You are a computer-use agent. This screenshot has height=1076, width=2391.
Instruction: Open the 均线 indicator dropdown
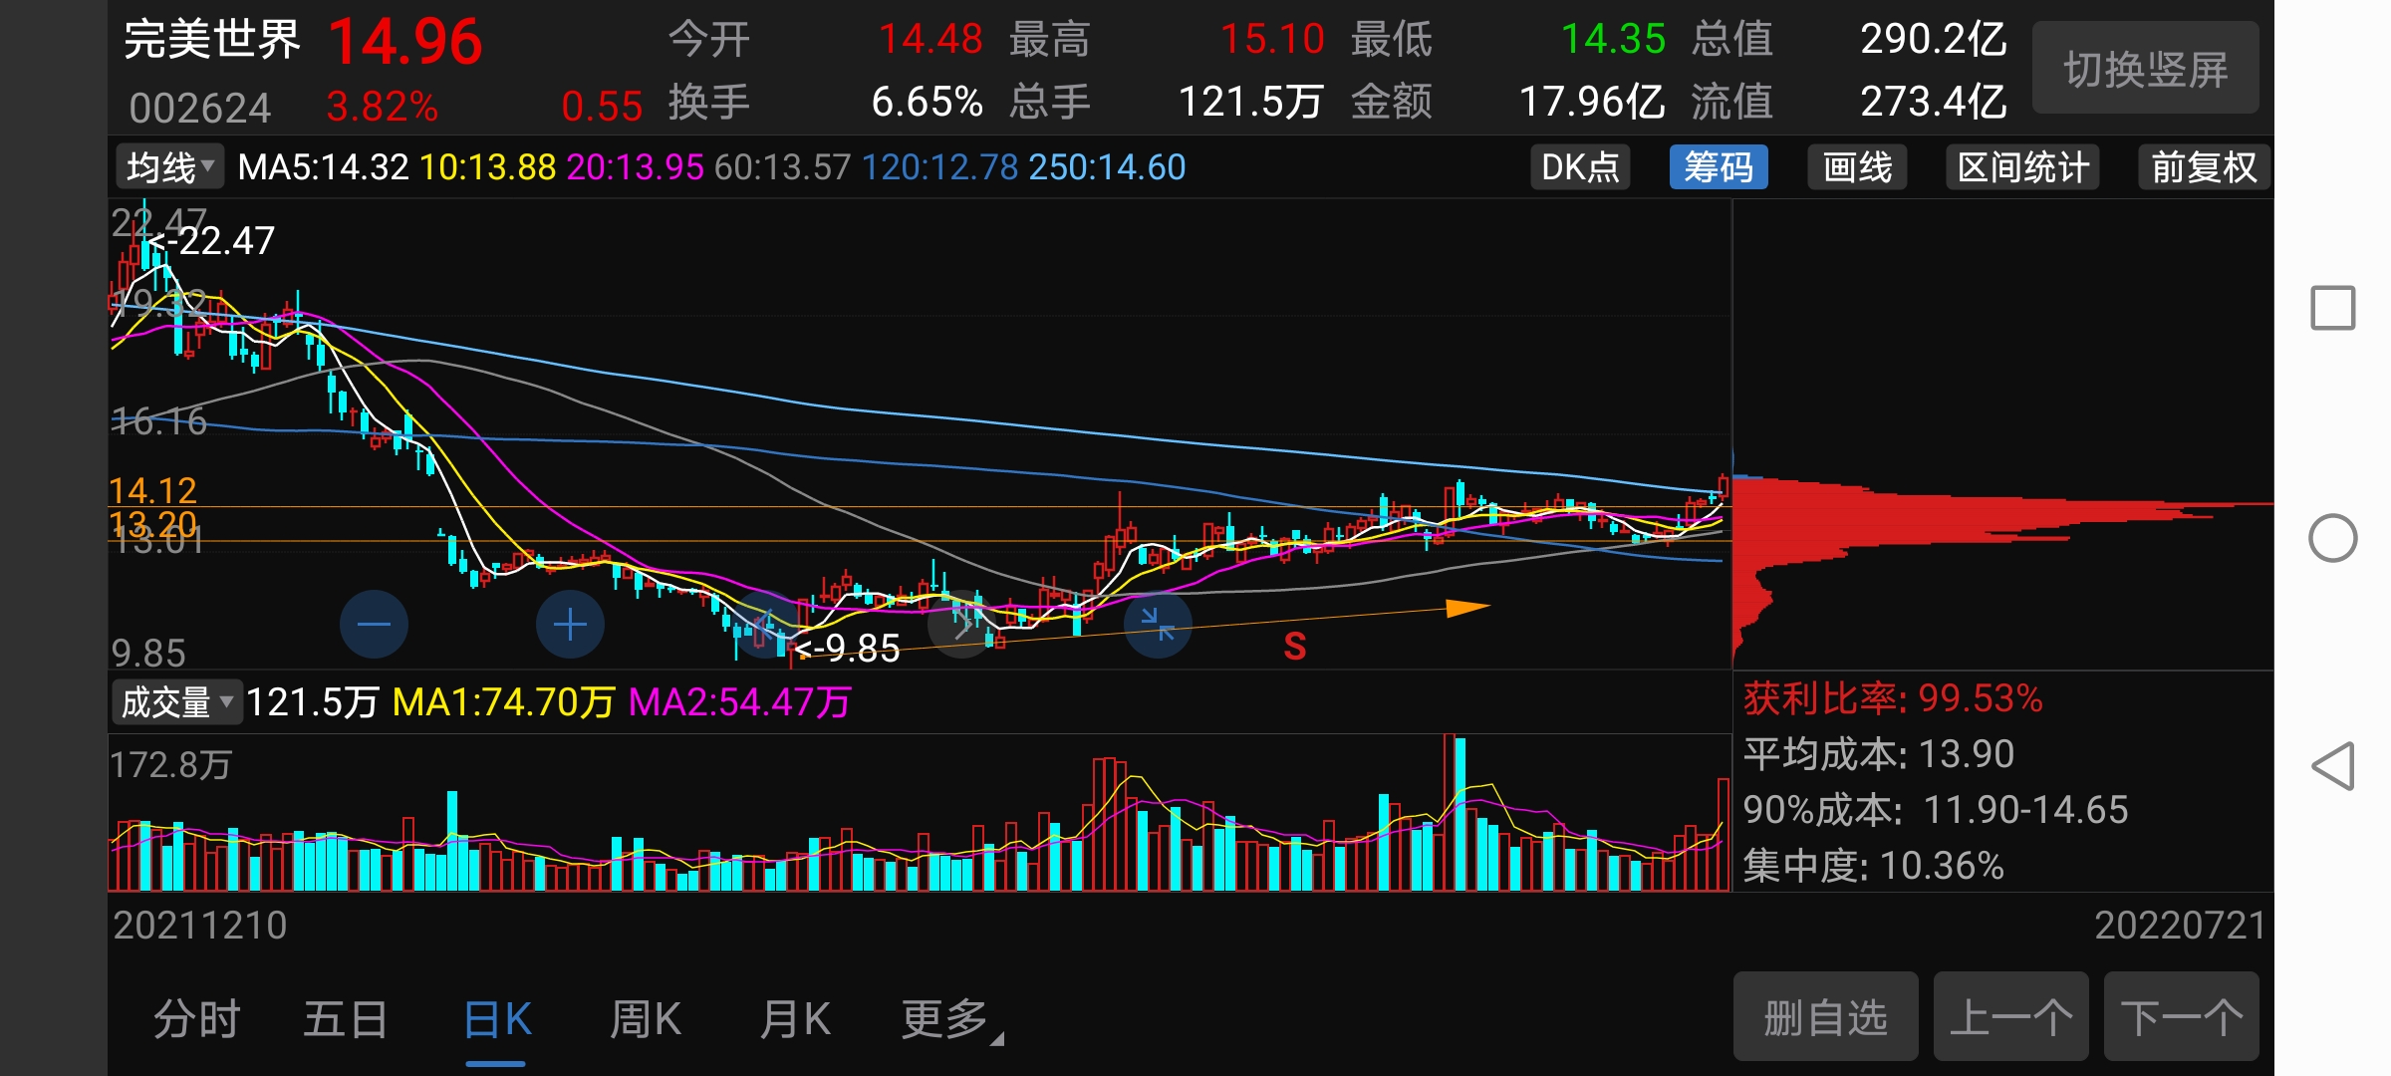point(169,167)
